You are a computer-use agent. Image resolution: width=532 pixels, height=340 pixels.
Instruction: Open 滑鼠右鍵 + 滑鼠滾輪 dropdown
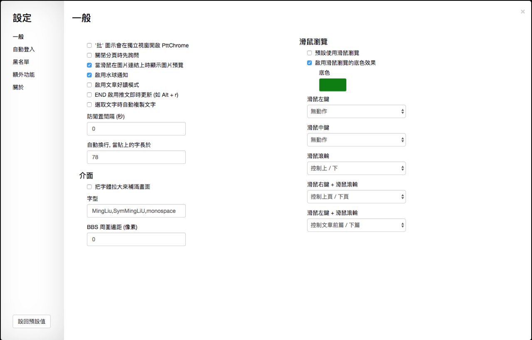coord(356,197)
